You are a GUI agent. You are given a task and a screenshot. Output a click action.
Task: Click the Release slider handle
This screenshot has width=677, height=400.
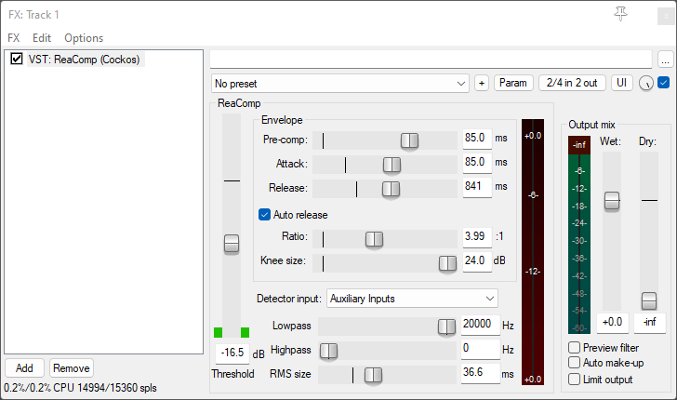(x=391, y=189)
